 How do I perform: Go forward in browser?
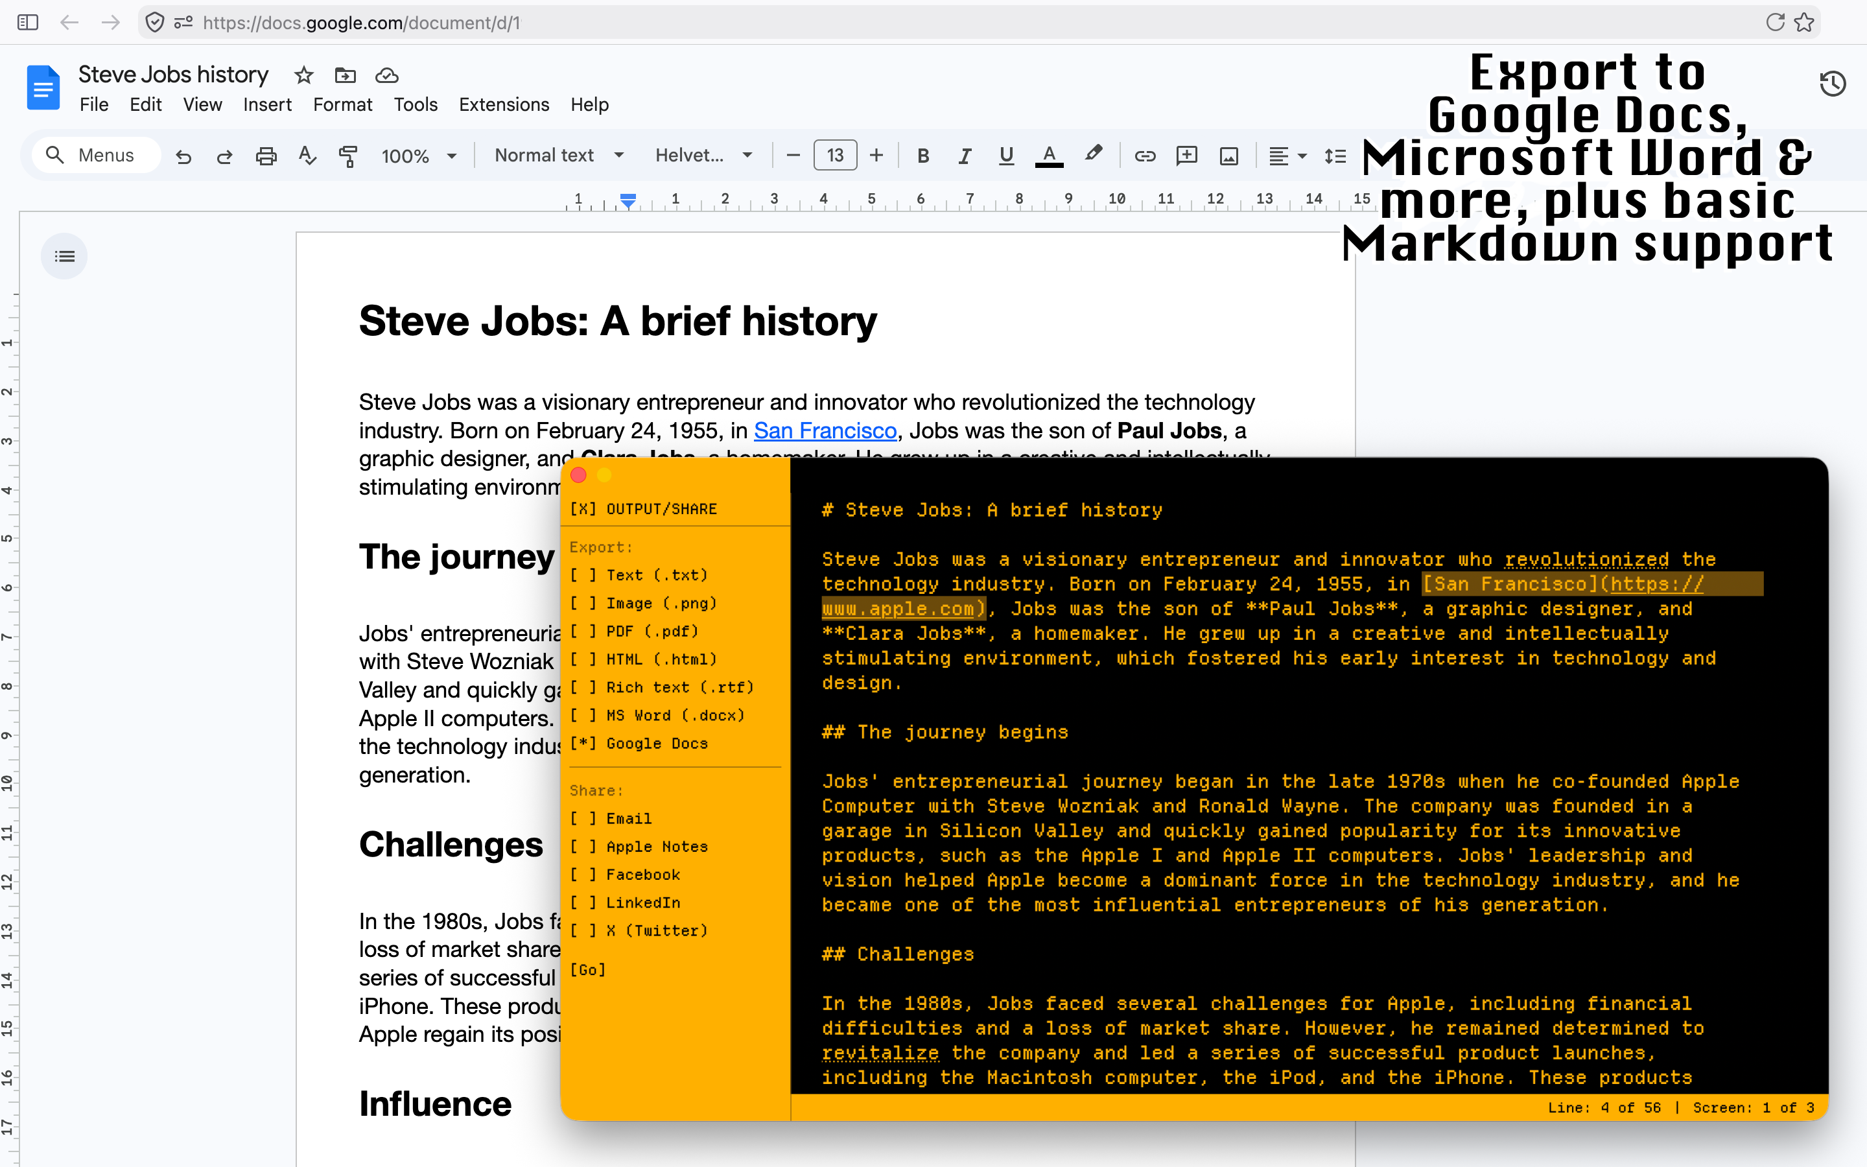(x=111, y=23)
